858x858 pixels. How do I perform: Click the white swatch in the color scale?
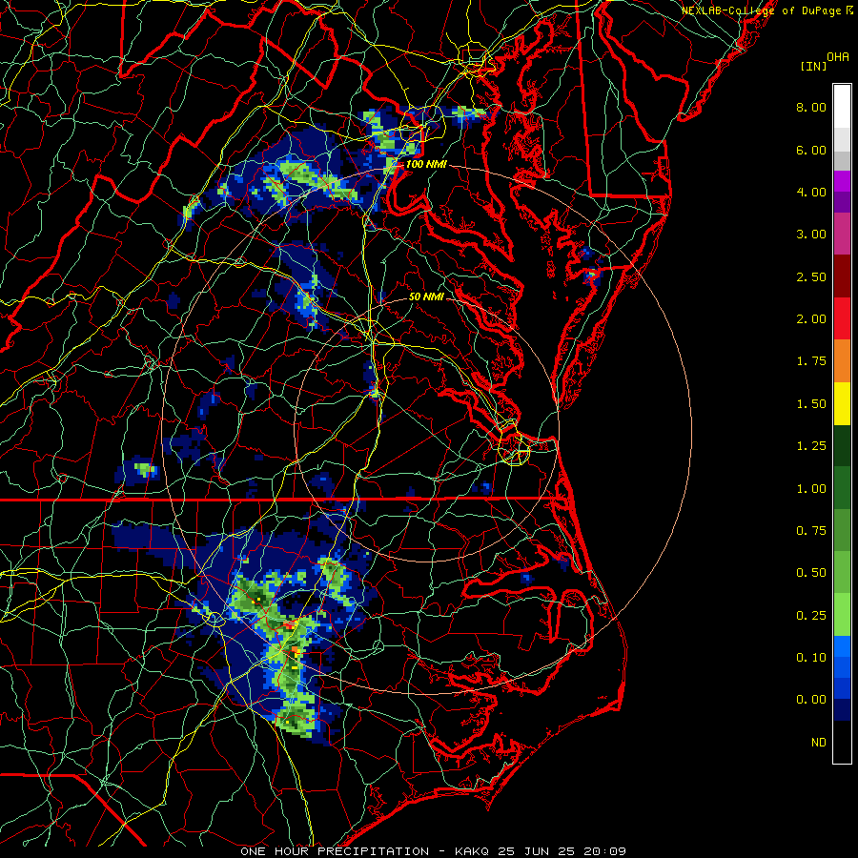tap(842, 107)
